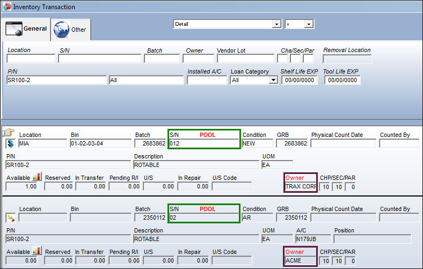Screen dimensions: 423x269
Task: Click the Location filter input field
Action: (31, 59)
